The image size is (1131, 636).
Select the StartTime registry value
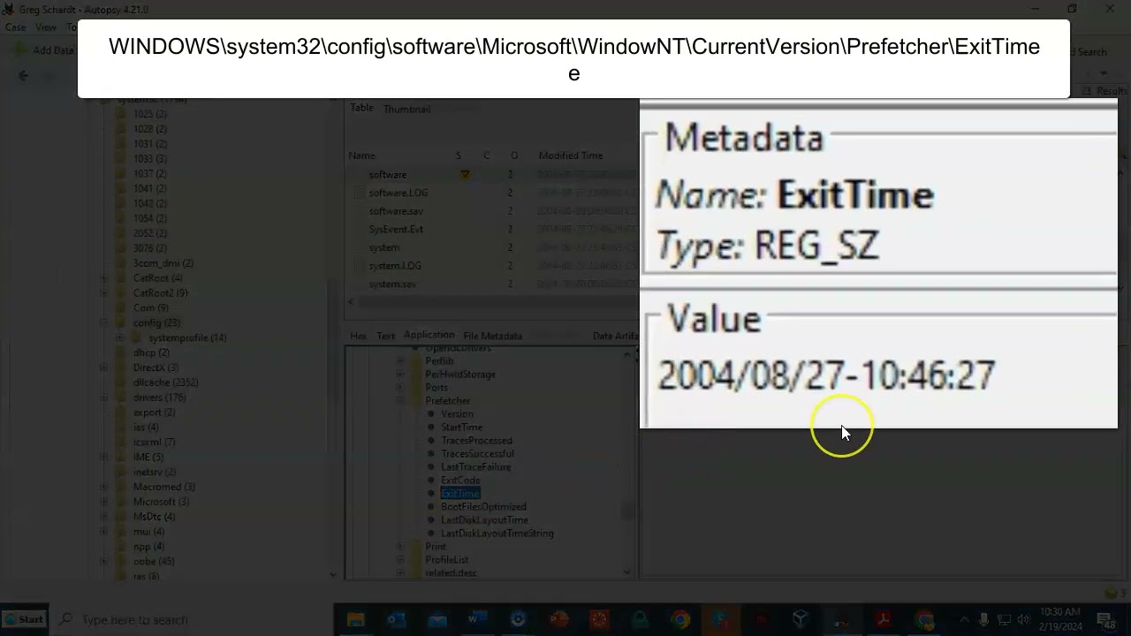tap(461, 428)
